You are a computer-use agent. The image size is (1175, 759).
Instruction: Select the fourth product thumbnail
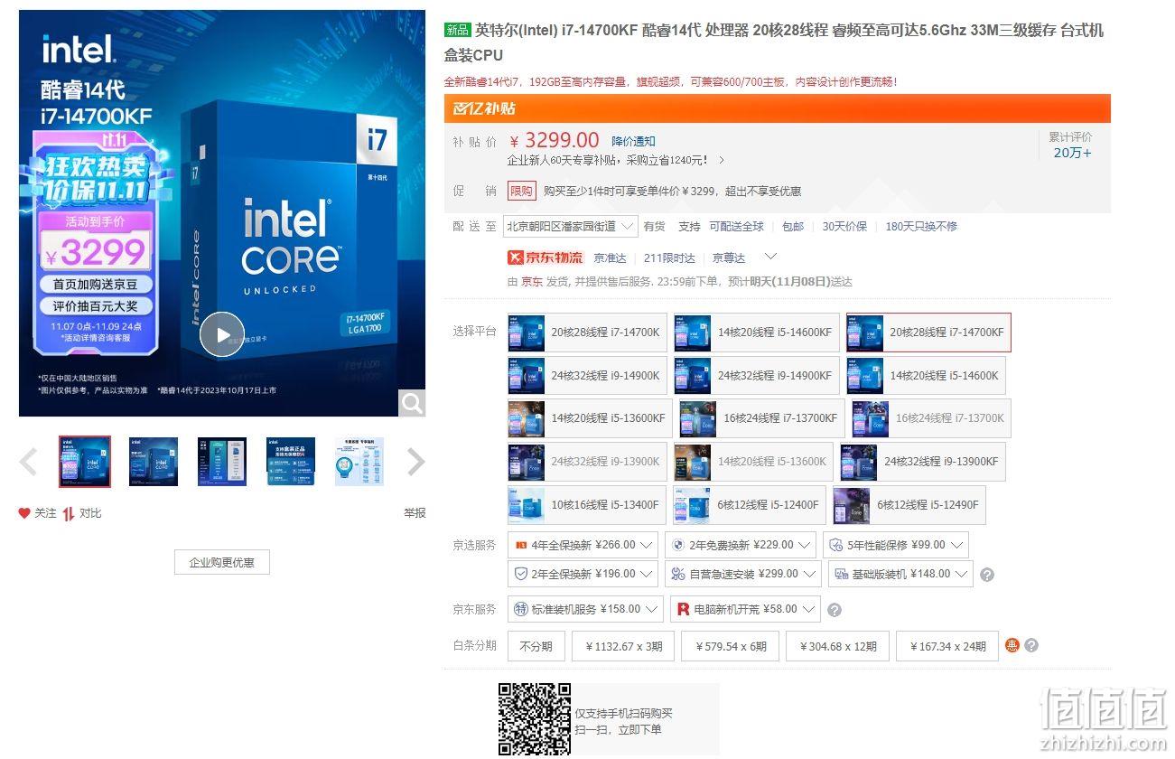(x=291, y=462)
